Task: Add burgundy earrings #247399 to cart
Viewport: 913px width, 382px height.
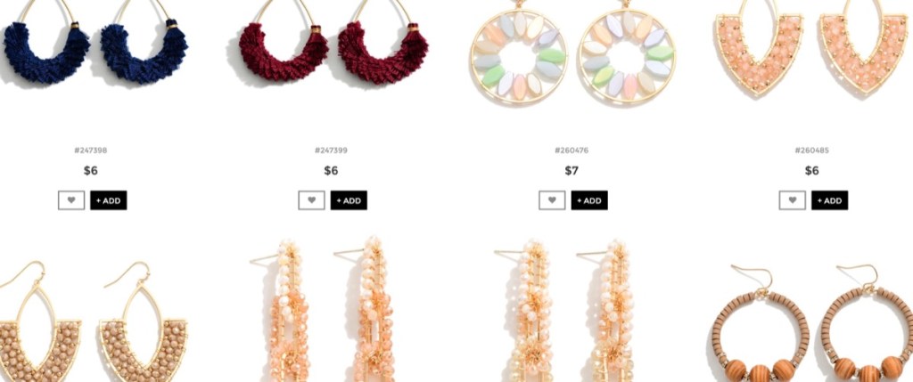Action: [x=349, y=200]
